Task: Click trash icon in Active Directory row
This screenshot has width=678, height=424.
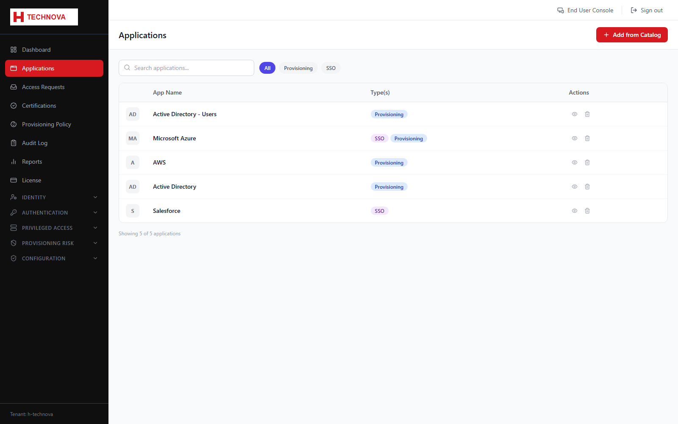Action: [x=587, y=187]
